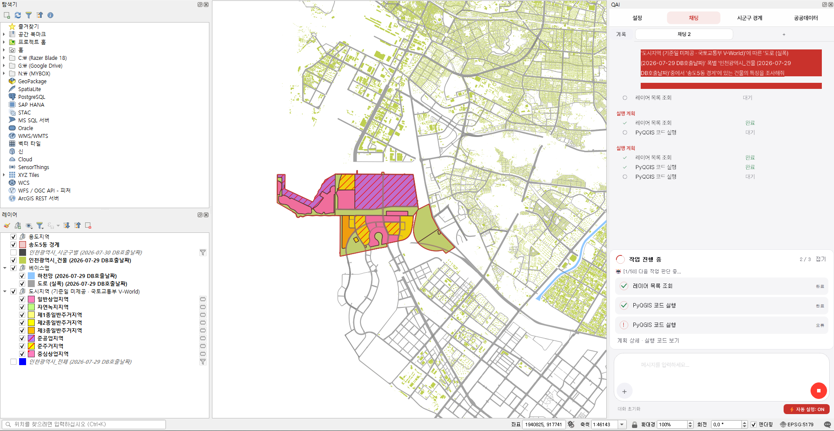Expand 프로젝트 홈 in Browser
The width and height of the screenshot is (834, 431).
click(x=4, y=42)
